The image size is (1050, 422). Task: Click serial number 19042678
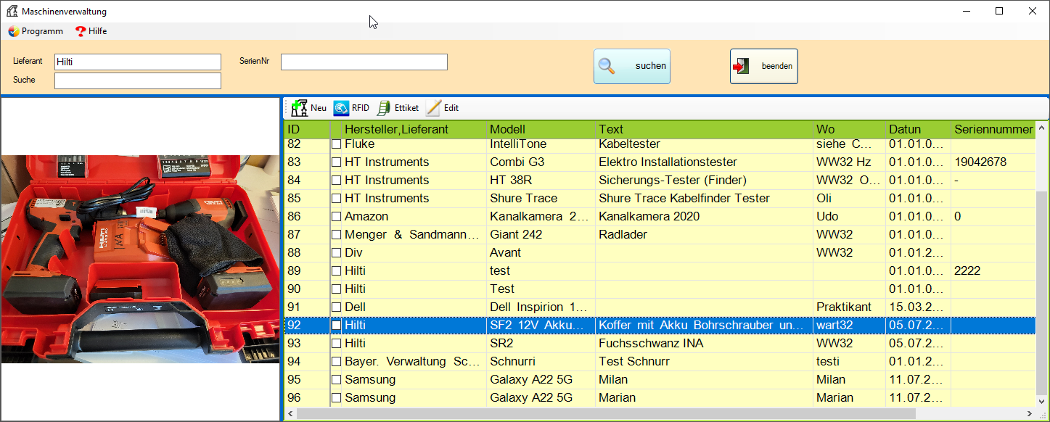click(x=993, y=162)
